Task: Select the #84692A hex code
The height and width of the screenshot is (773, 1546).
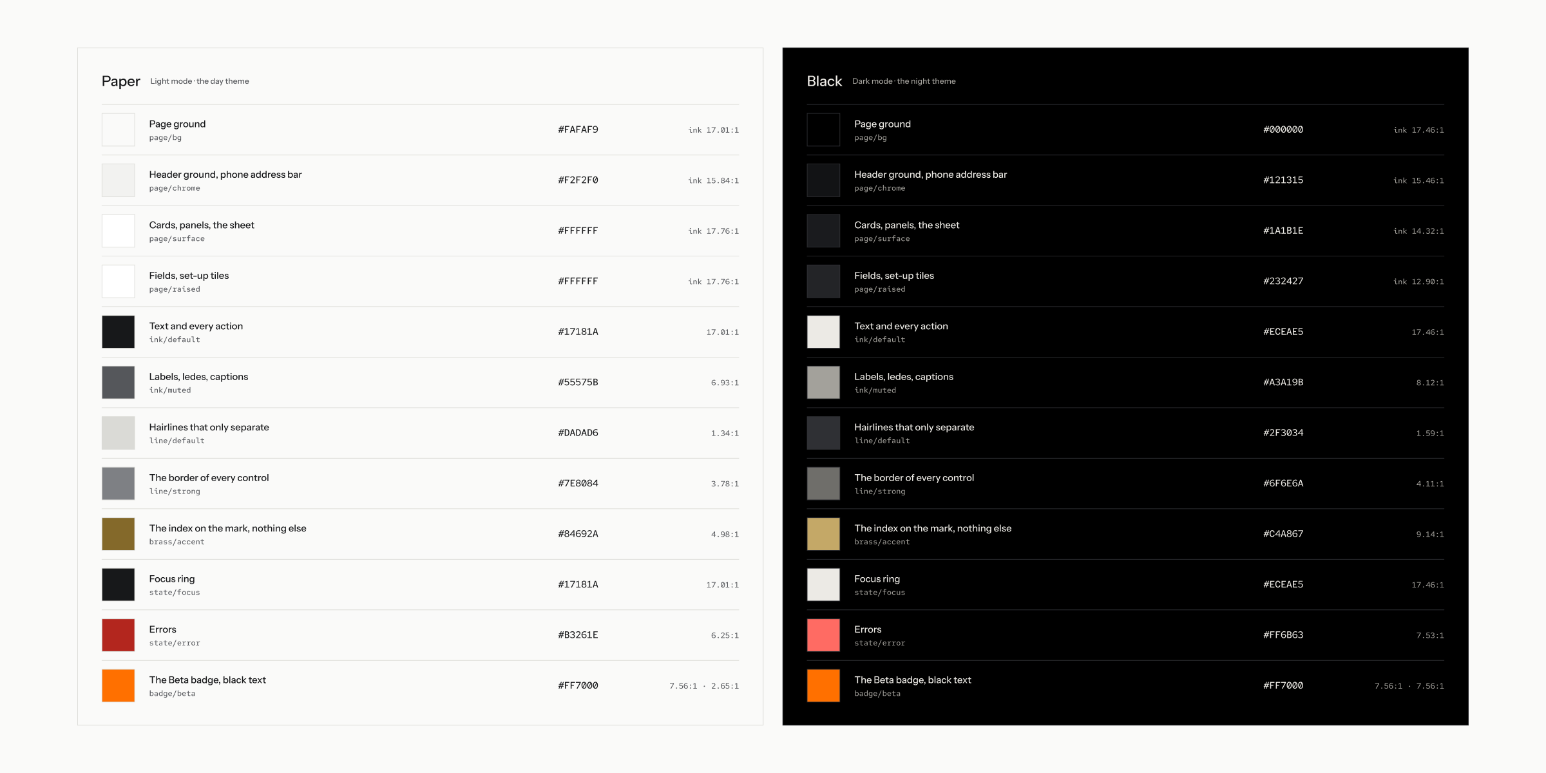Action: click(578, 534)
